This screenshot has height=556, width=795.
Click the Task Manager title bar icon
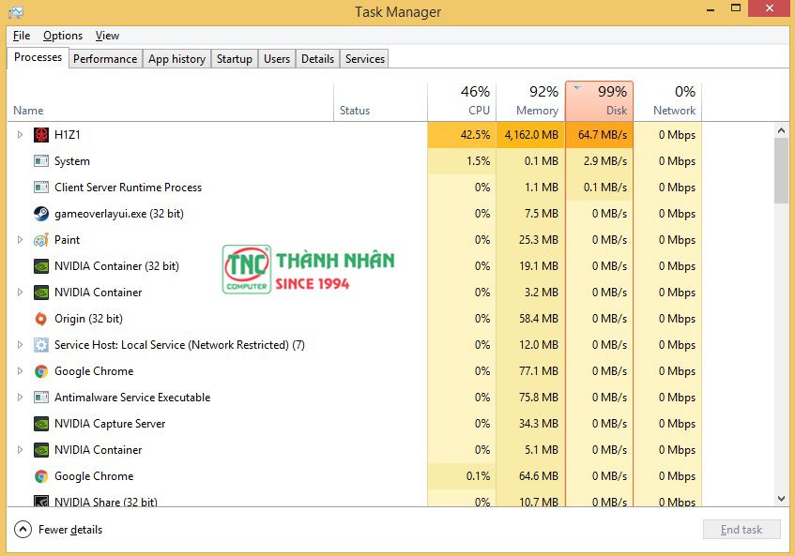coord(16,11)
